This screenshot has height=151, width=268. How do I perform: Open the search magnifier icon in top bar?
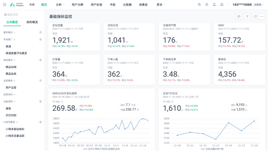[x=199, y=5]
